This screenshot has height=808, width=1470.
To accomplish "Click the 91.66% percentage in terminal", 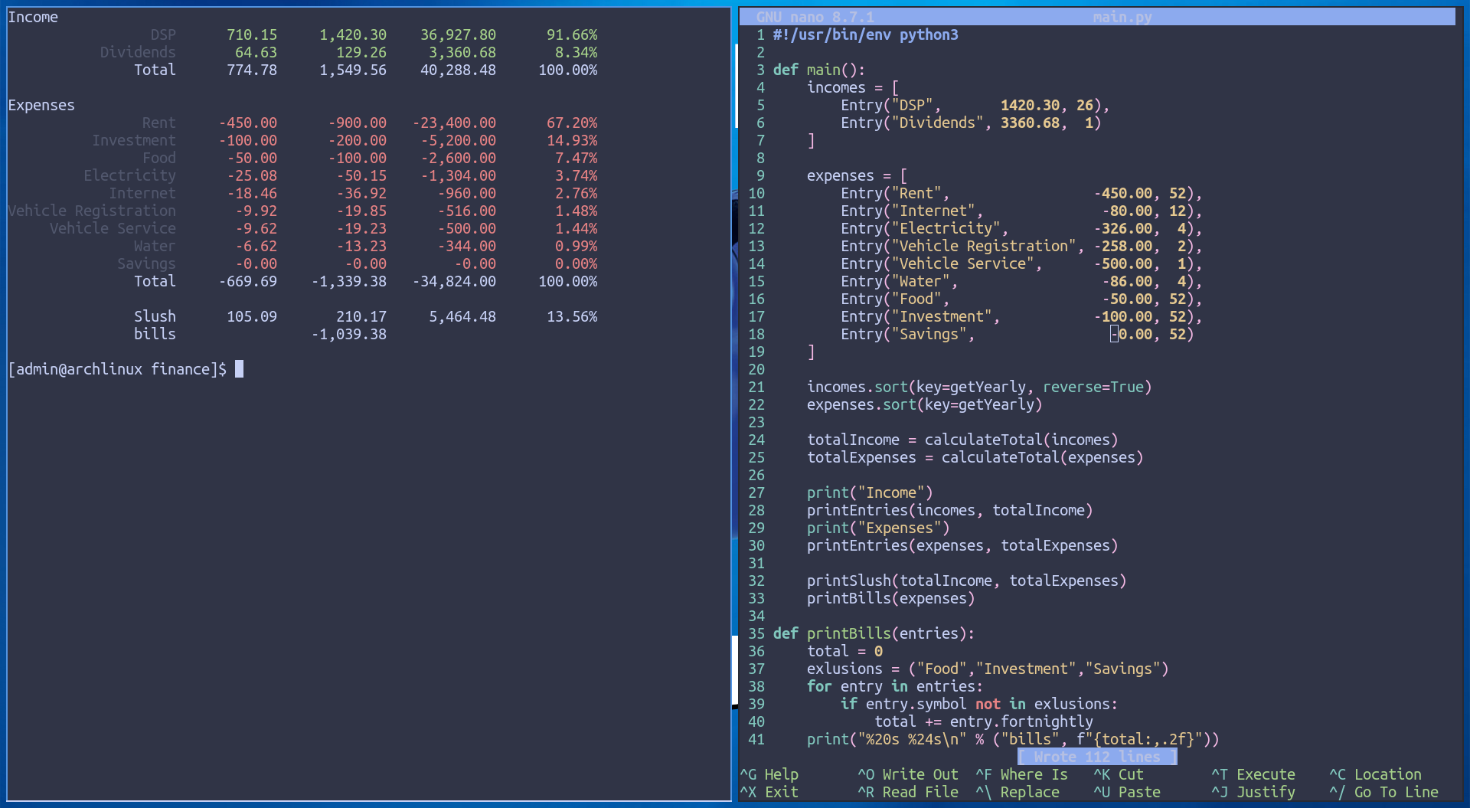I will 572,34.
